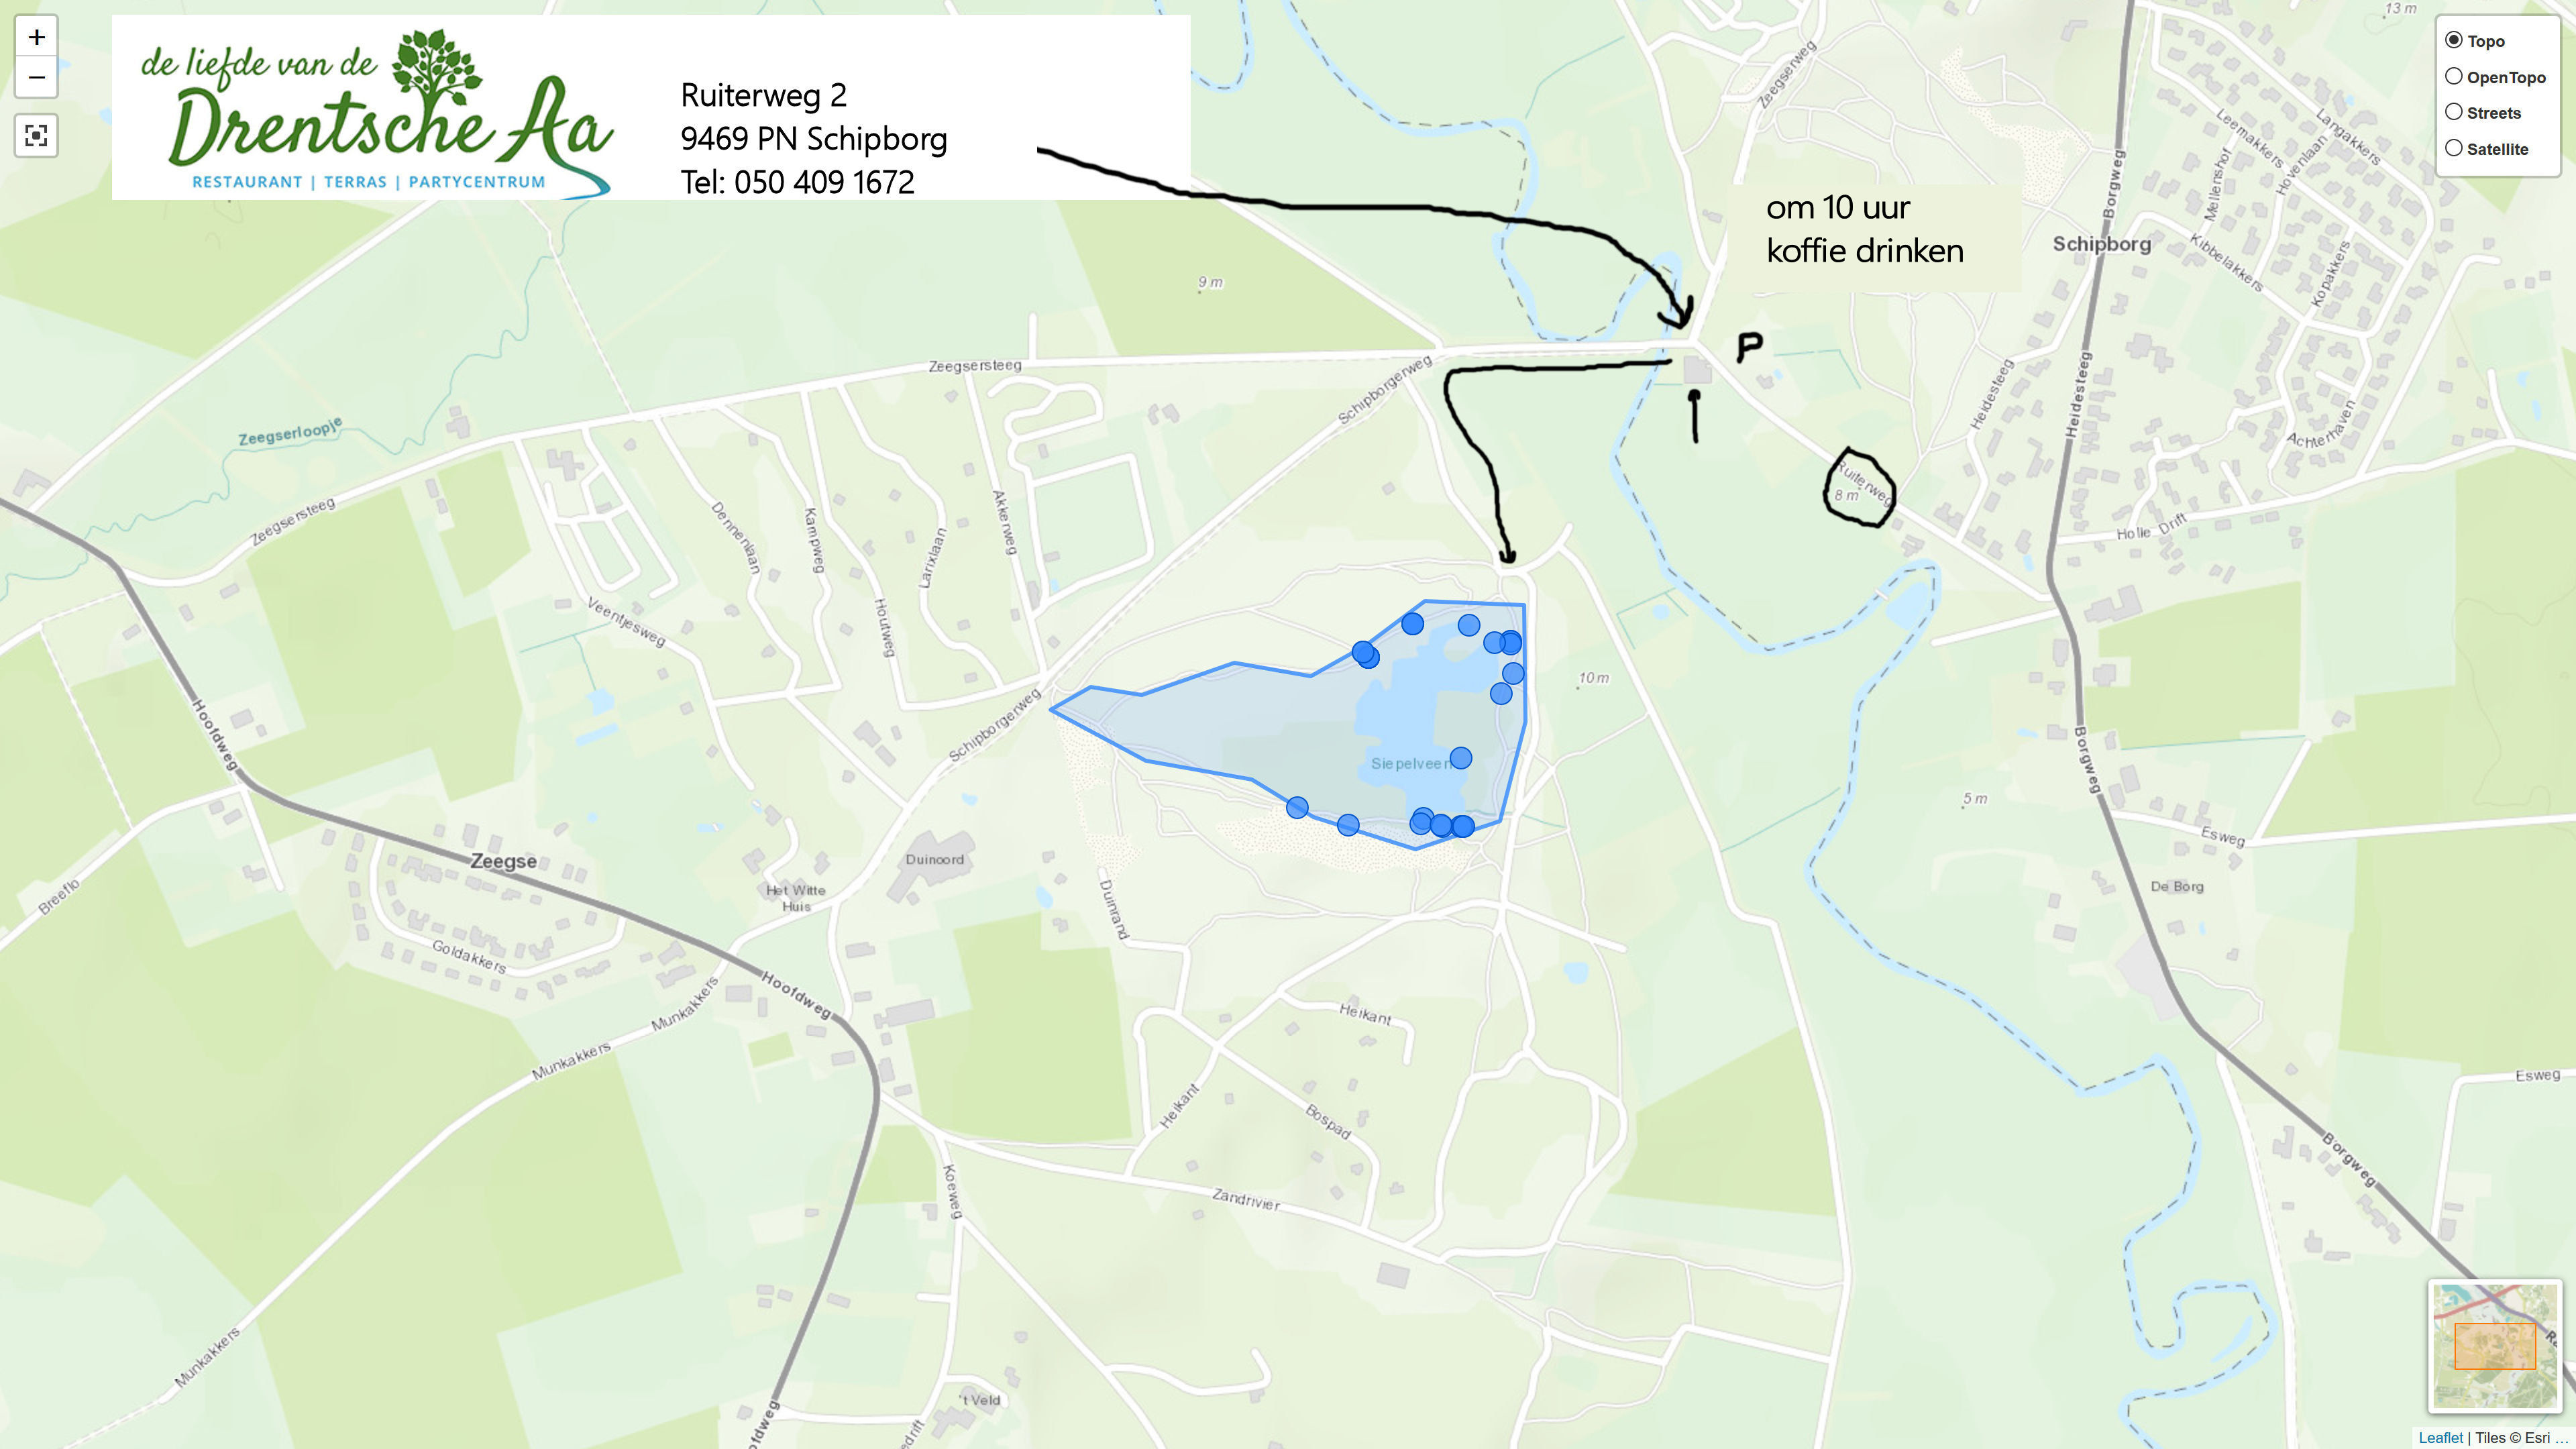Click the handwritten P parking mark
This screenshot has height=1449, width=2576.
point(1749,347)
